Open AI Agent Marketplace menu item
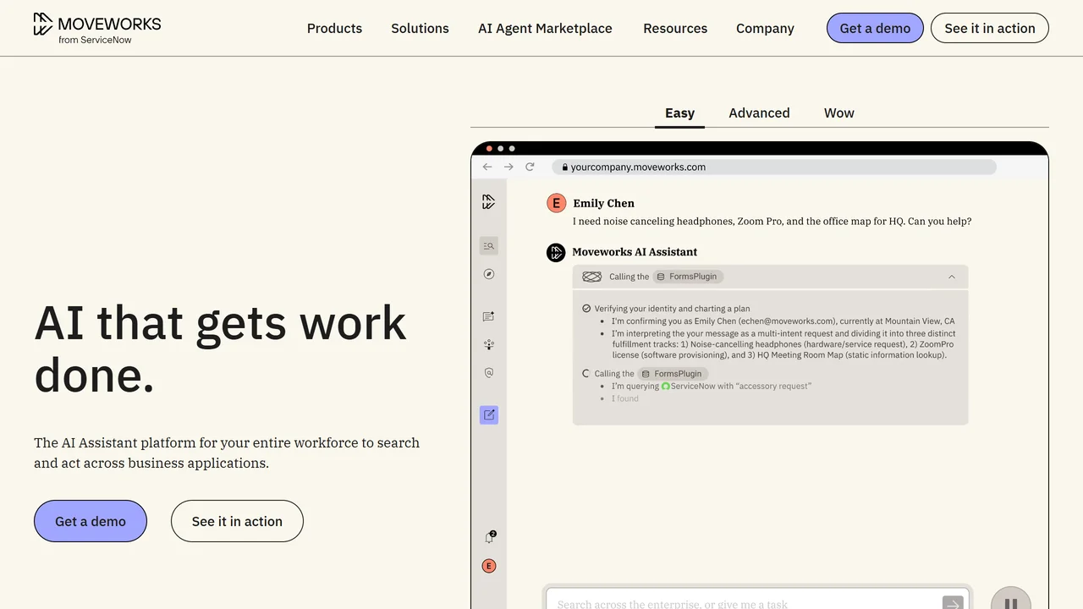The width and height of the screenshot is (1083, 609). pyautogui.click(x=545, y=28)
